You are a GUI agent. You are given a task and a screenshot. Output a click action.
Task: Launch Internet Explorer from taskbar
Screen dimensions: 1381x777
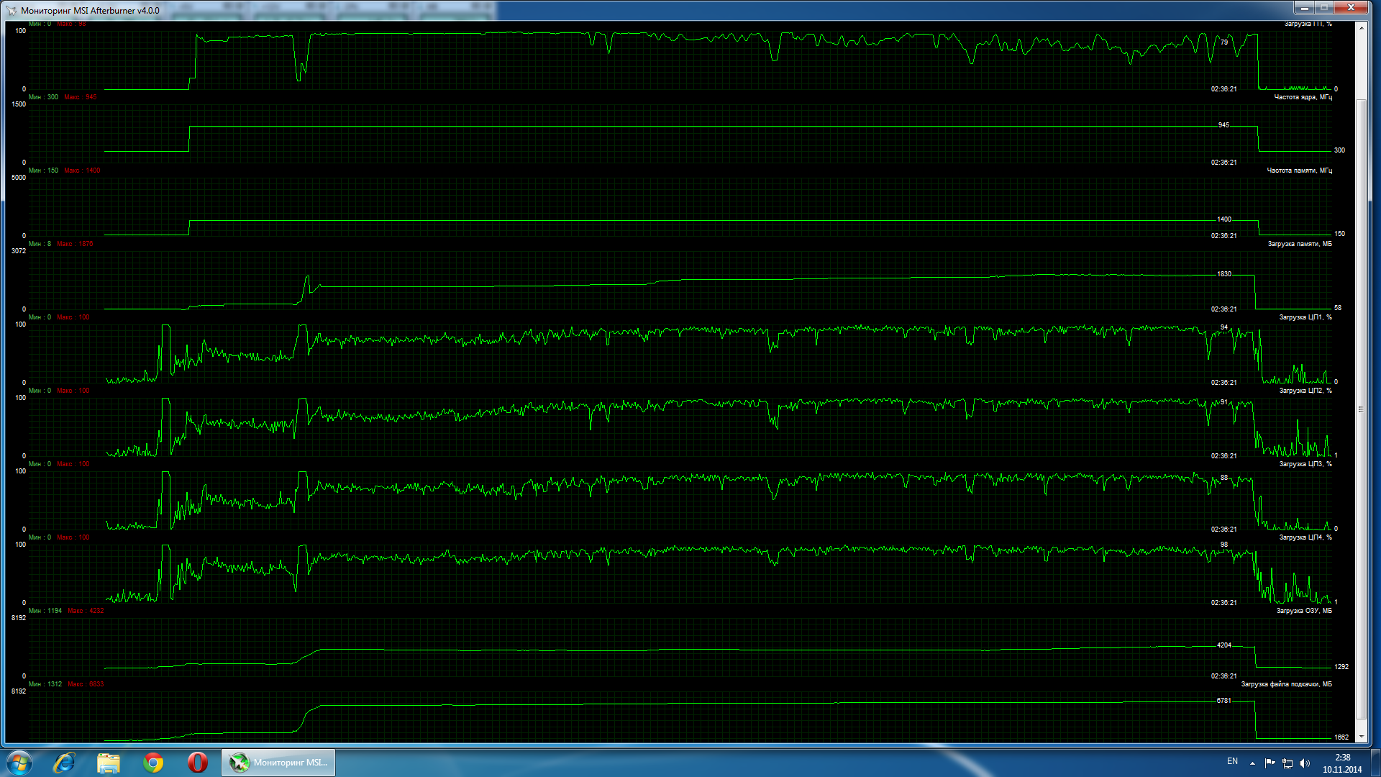[x=65, y=762]
